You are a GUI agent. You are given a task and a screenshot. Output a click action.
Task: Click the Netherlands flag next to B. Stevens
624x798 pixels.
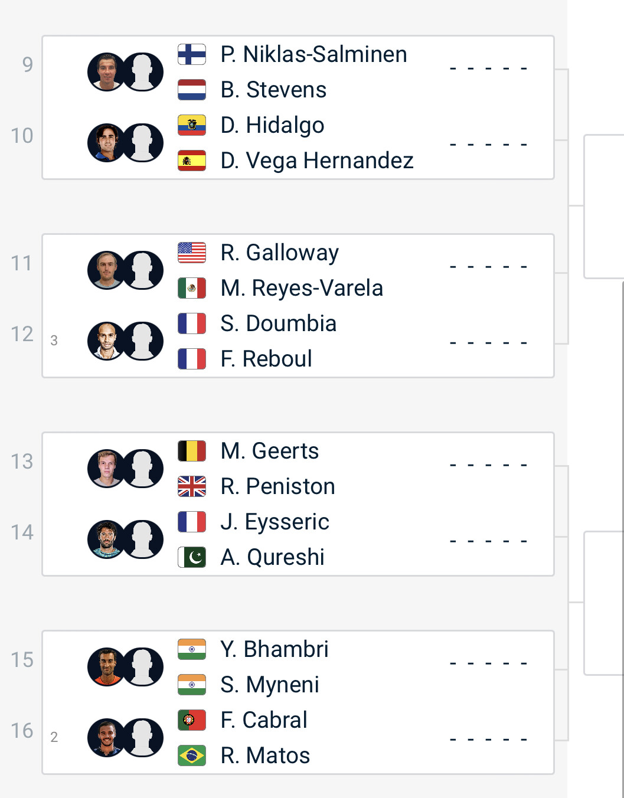(x=192, y=90)
